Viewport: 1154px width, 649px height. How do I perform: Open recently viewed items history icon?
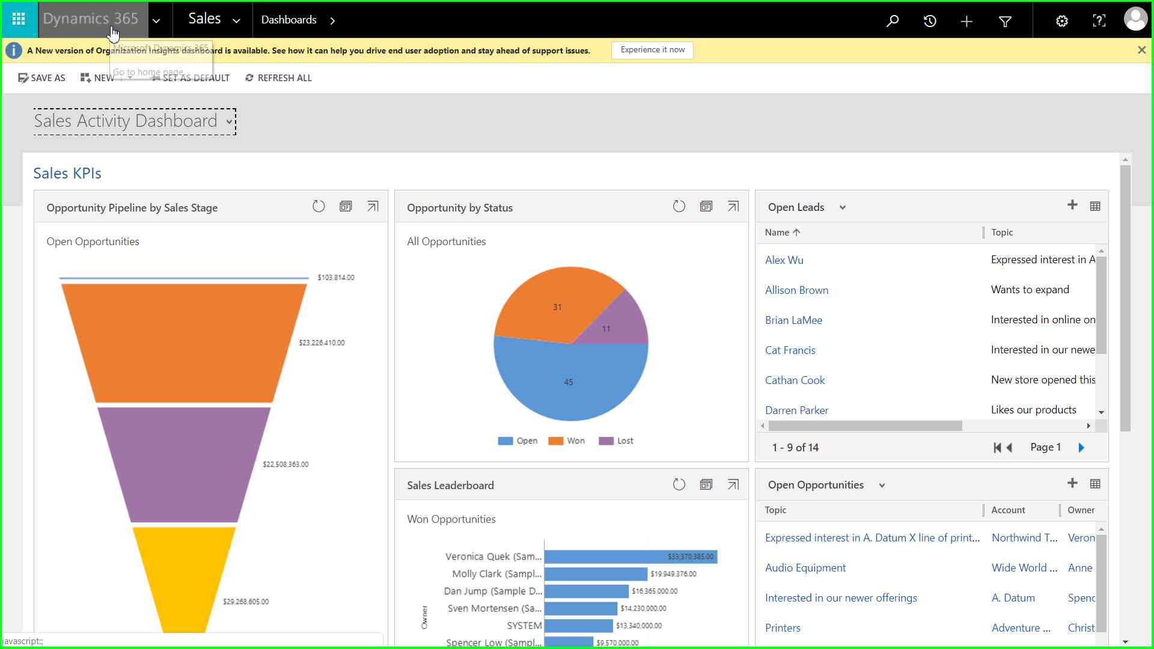[x=930, y=21]
